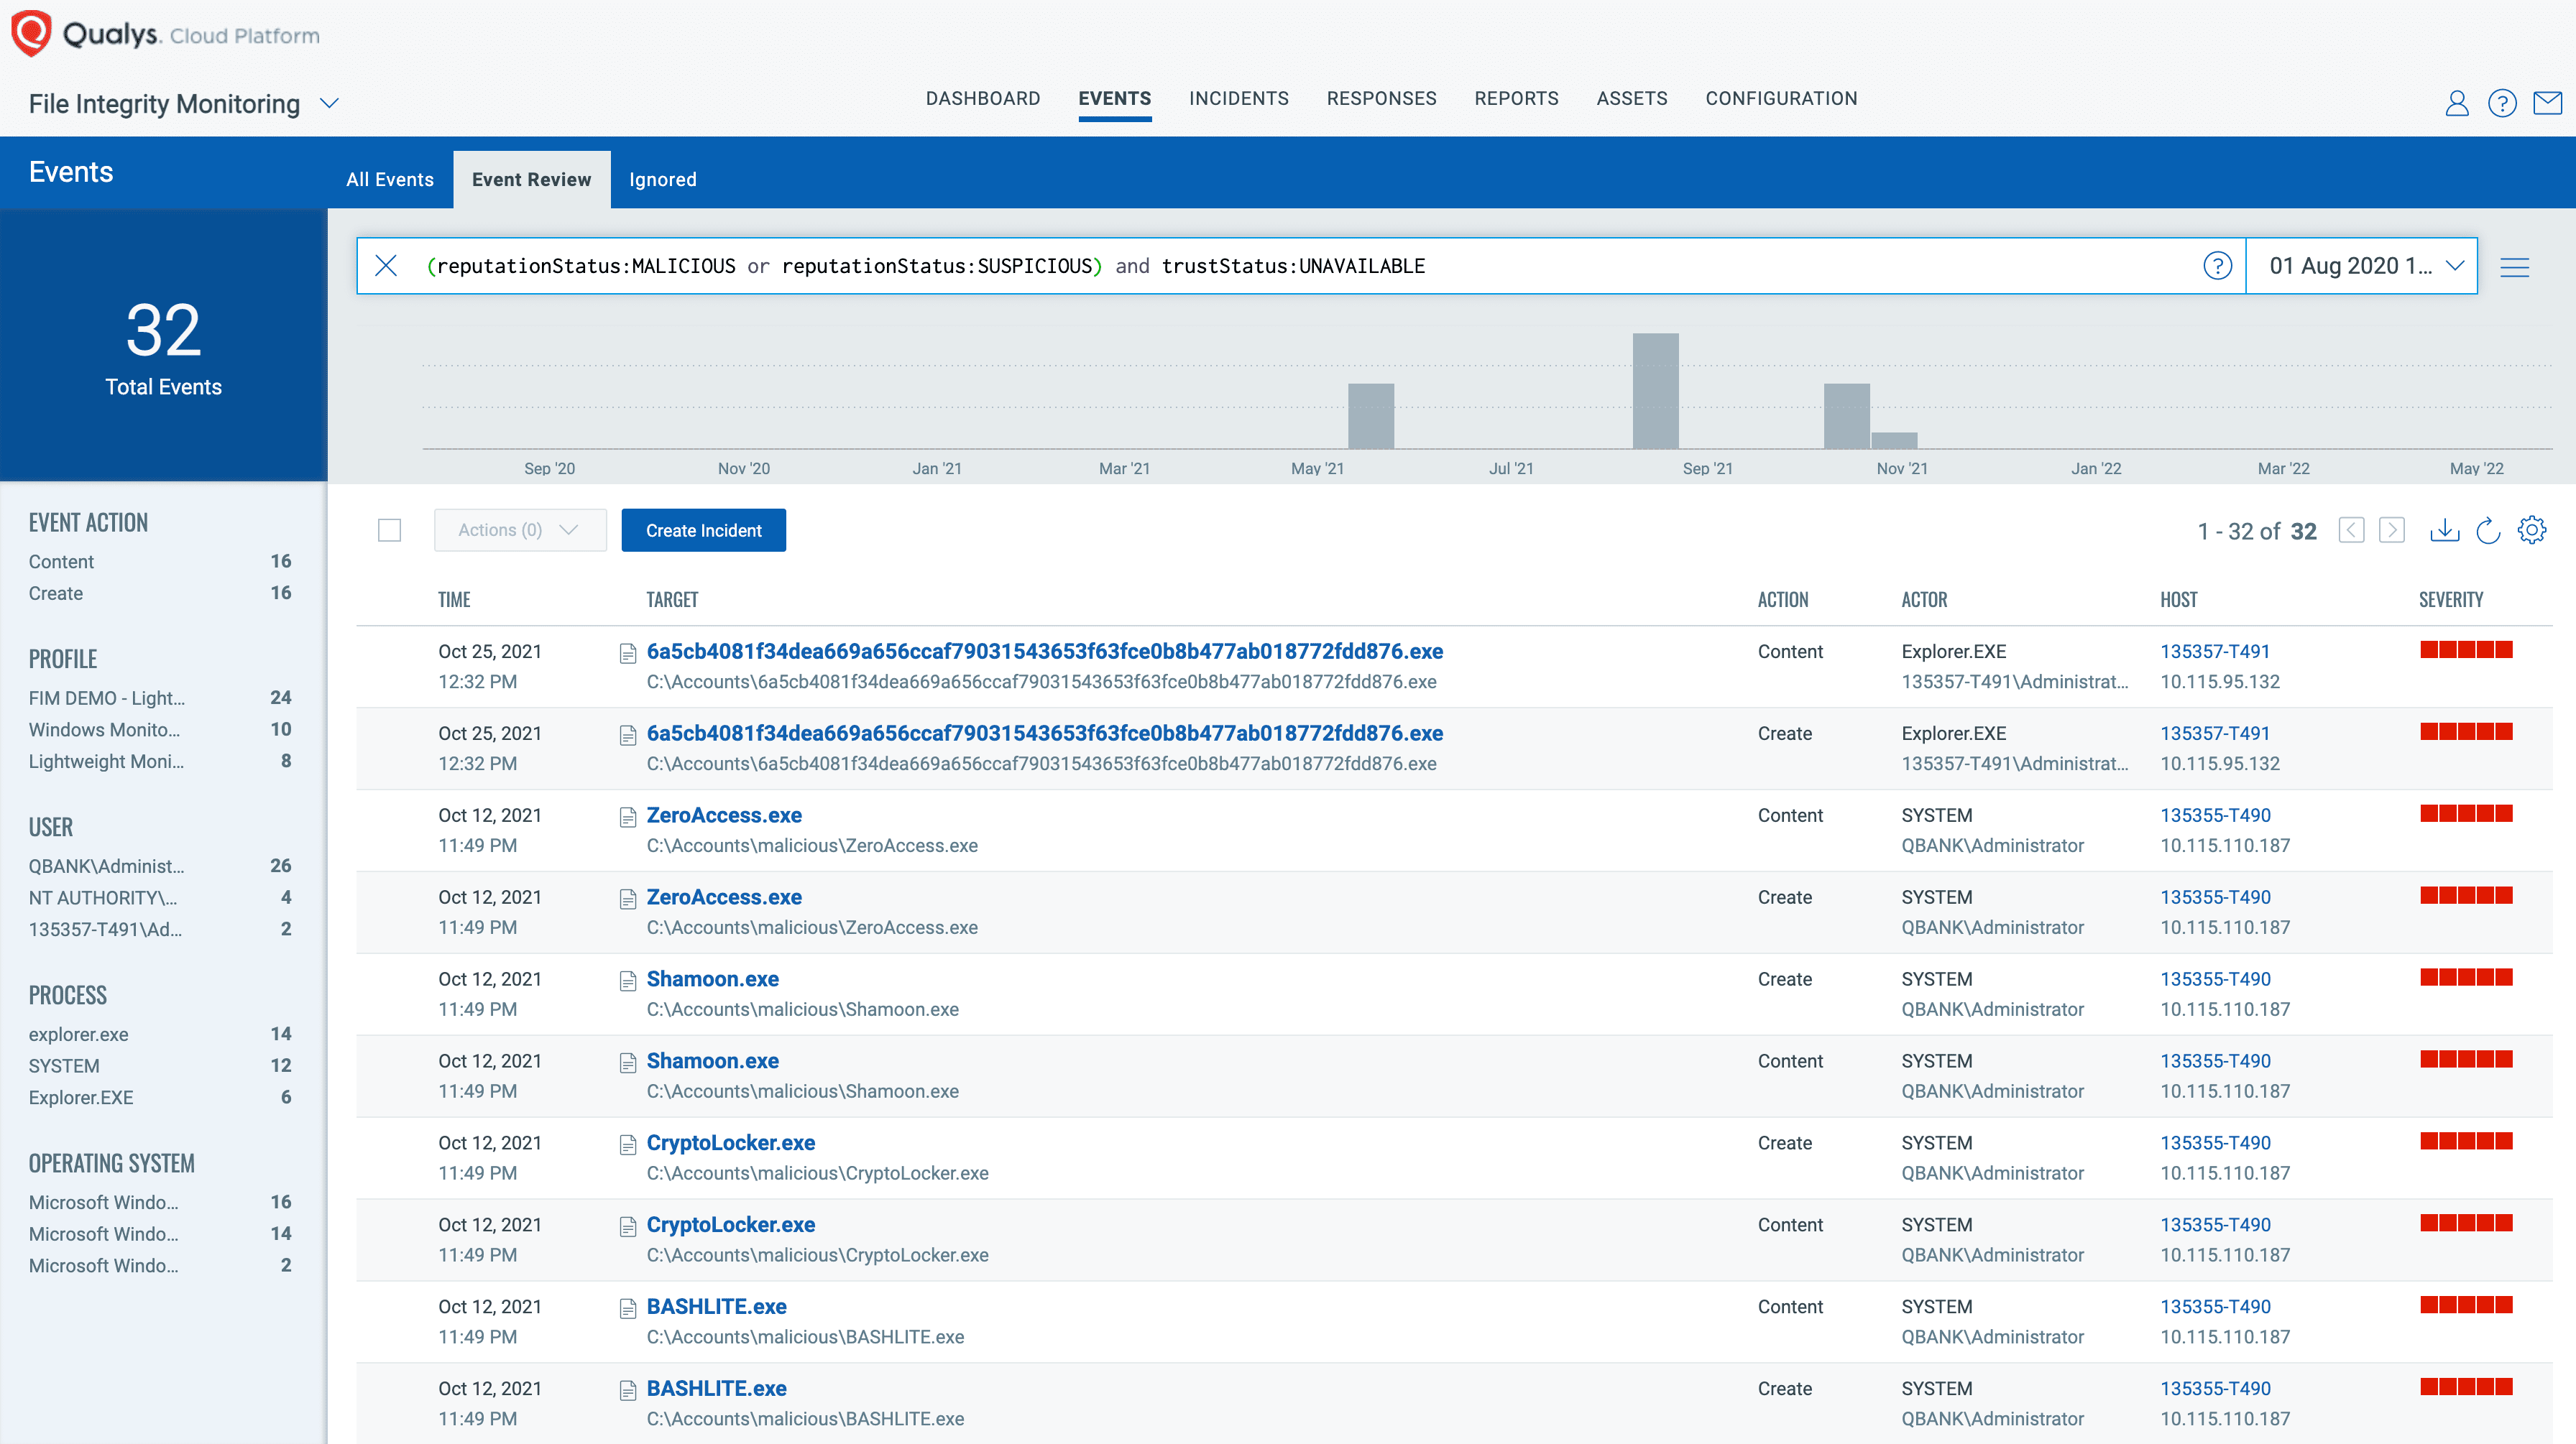This screenshot has height=1444, width=2576.
Task: Select the Event Review tab
Action: 532,180
